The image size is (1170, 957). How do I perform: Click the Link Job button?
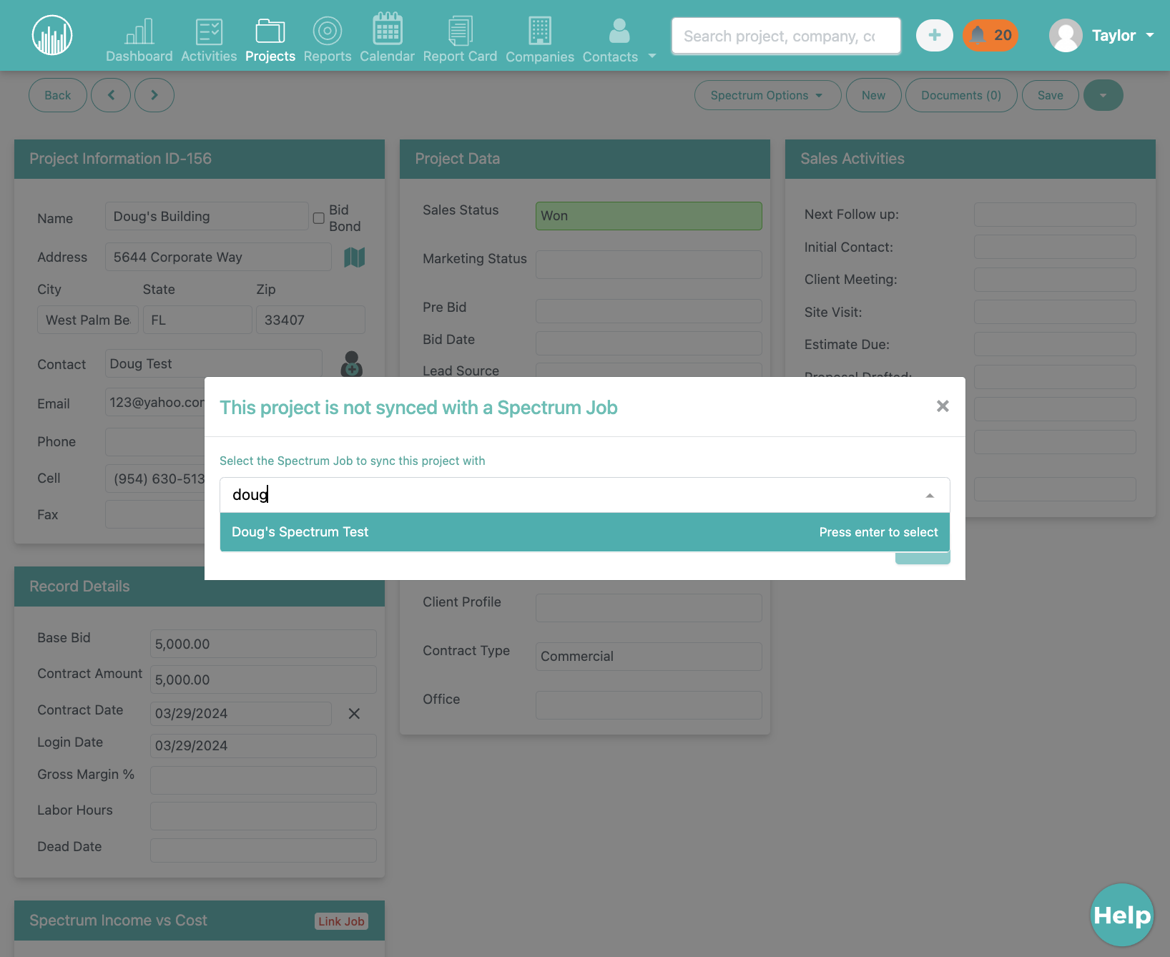click(x=342, y=921)
